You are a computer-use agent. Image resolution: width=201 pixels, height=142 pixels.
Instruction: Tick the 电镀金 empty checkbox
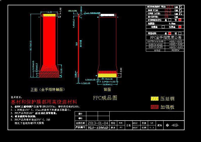point(163,27)
